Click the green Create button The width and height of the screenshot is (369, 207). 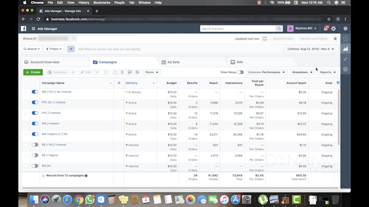coord(33,72)
